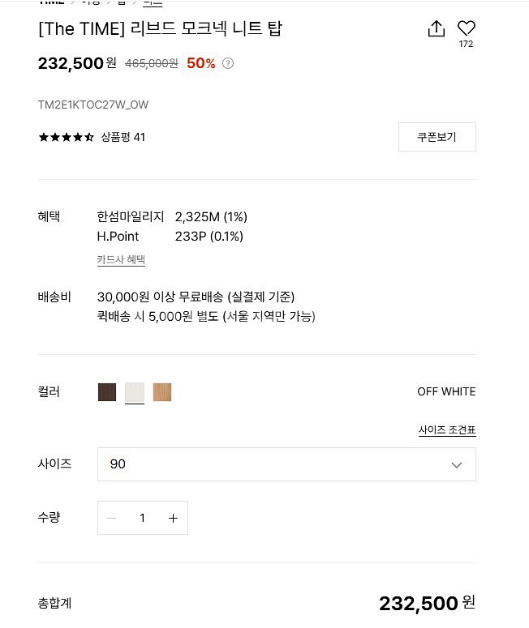The height and width of the screenshot is (628, 529).
Task: Click the quantity input field showing 1
Action: 142,518
